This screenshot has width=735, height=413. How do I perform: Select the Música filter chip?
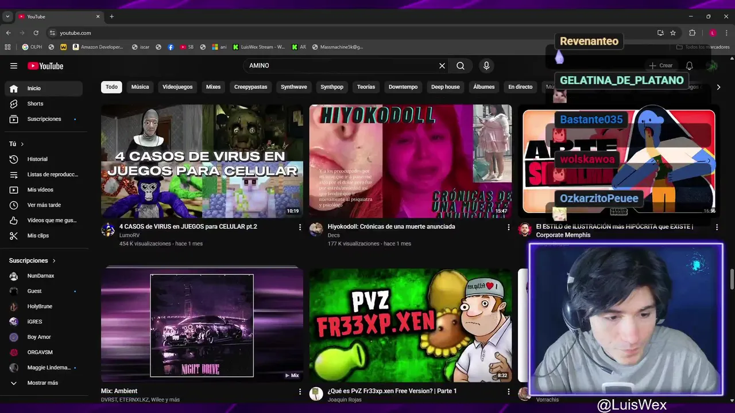(140, 87)
